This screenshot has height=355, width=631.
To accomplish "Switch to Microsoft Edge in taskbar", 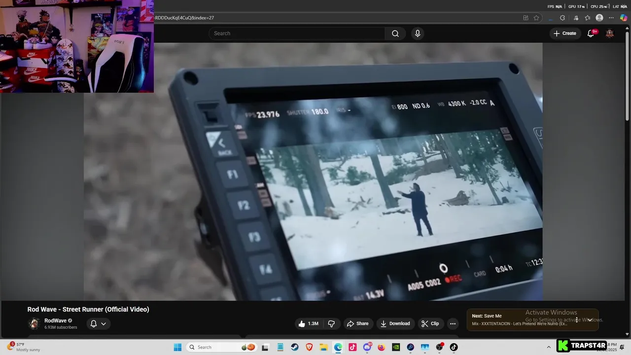I will click(x=338, y=347).
